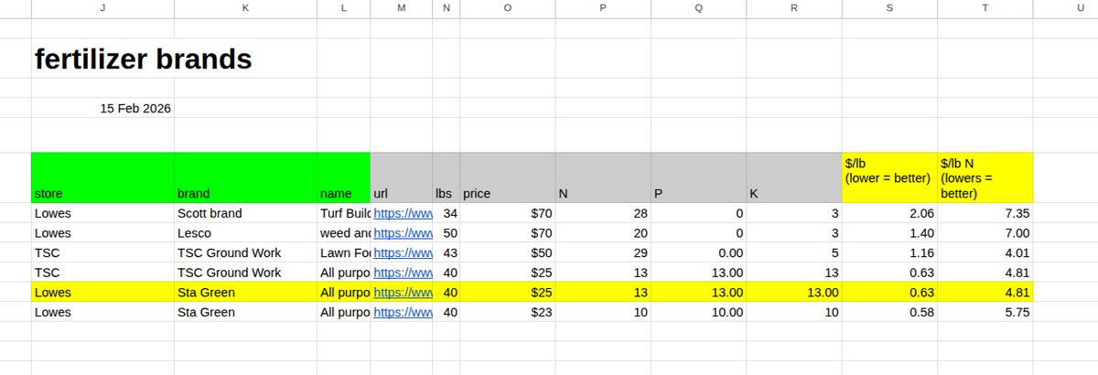Select column N header
Viewport: 1098px width, 375px height.
447,7
